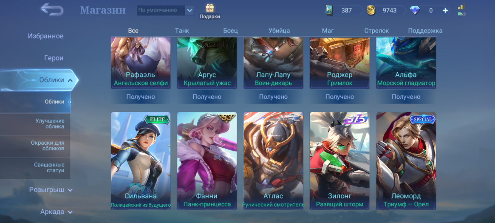Open Фанни Панк-принцесса skin card
The image size is (495, 223).
[x=207, y=161]
